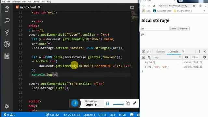Open the Extensions icon in activity bar
The image size is (208, 117).
7,56
